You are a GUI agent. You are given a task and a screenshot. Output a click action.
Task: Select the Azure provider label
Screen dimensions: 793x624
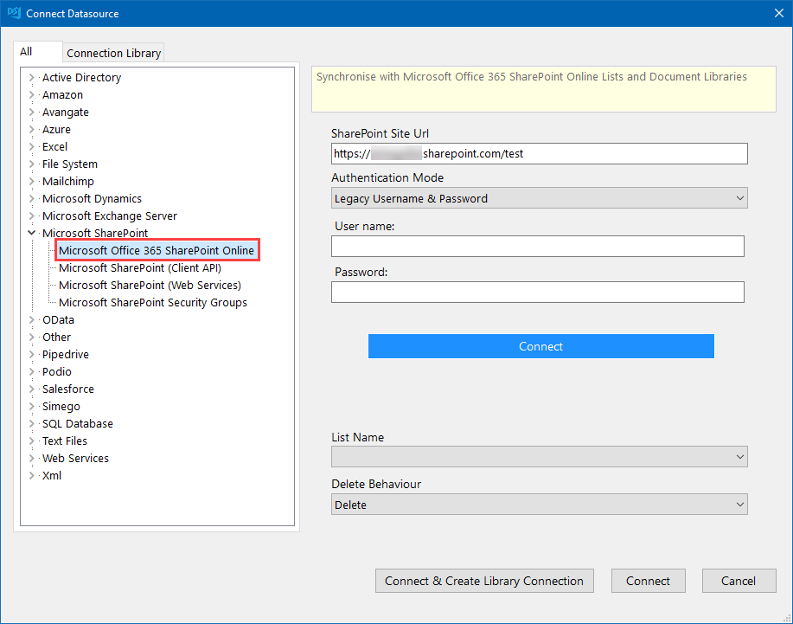coord(56,130)
